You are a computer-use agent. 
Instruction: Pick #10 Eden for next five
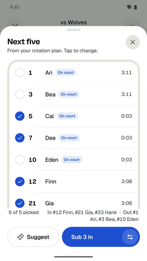click(x=20, y=160)
